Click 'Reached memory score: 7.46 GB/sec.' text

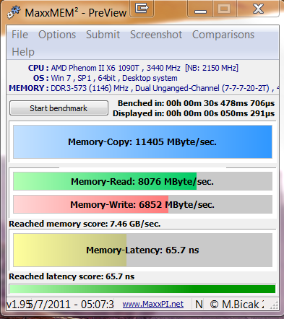(x=85, y=224)
